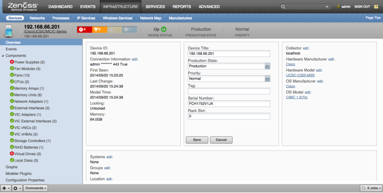Viewport: 383px width, 193px height.
Task: Open the Commands dropdown
Action: tap(35, 188)
